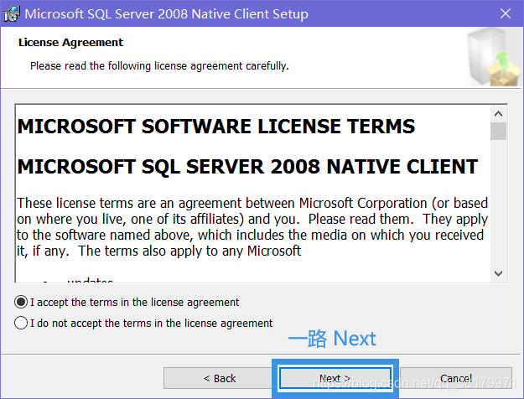The width and height of the screenshot is (524, 399).
Task: Go back with the < Back button
Action: [219, 378]
